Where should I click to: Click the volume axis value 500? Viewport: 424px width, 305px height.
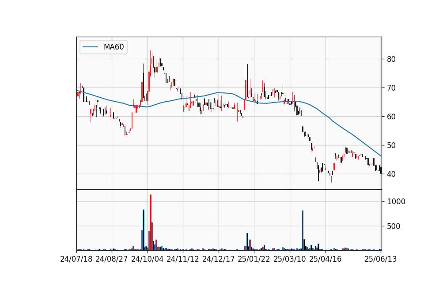coord(394,226)
